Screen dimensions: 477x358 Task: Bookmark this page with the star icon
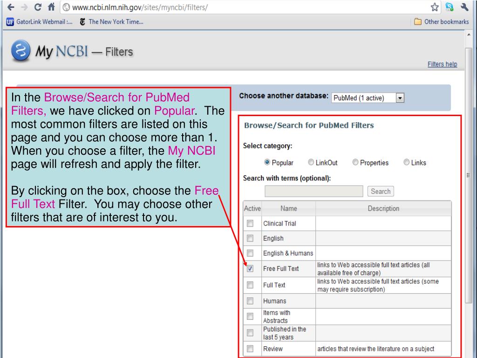click(x=435, y=7)
